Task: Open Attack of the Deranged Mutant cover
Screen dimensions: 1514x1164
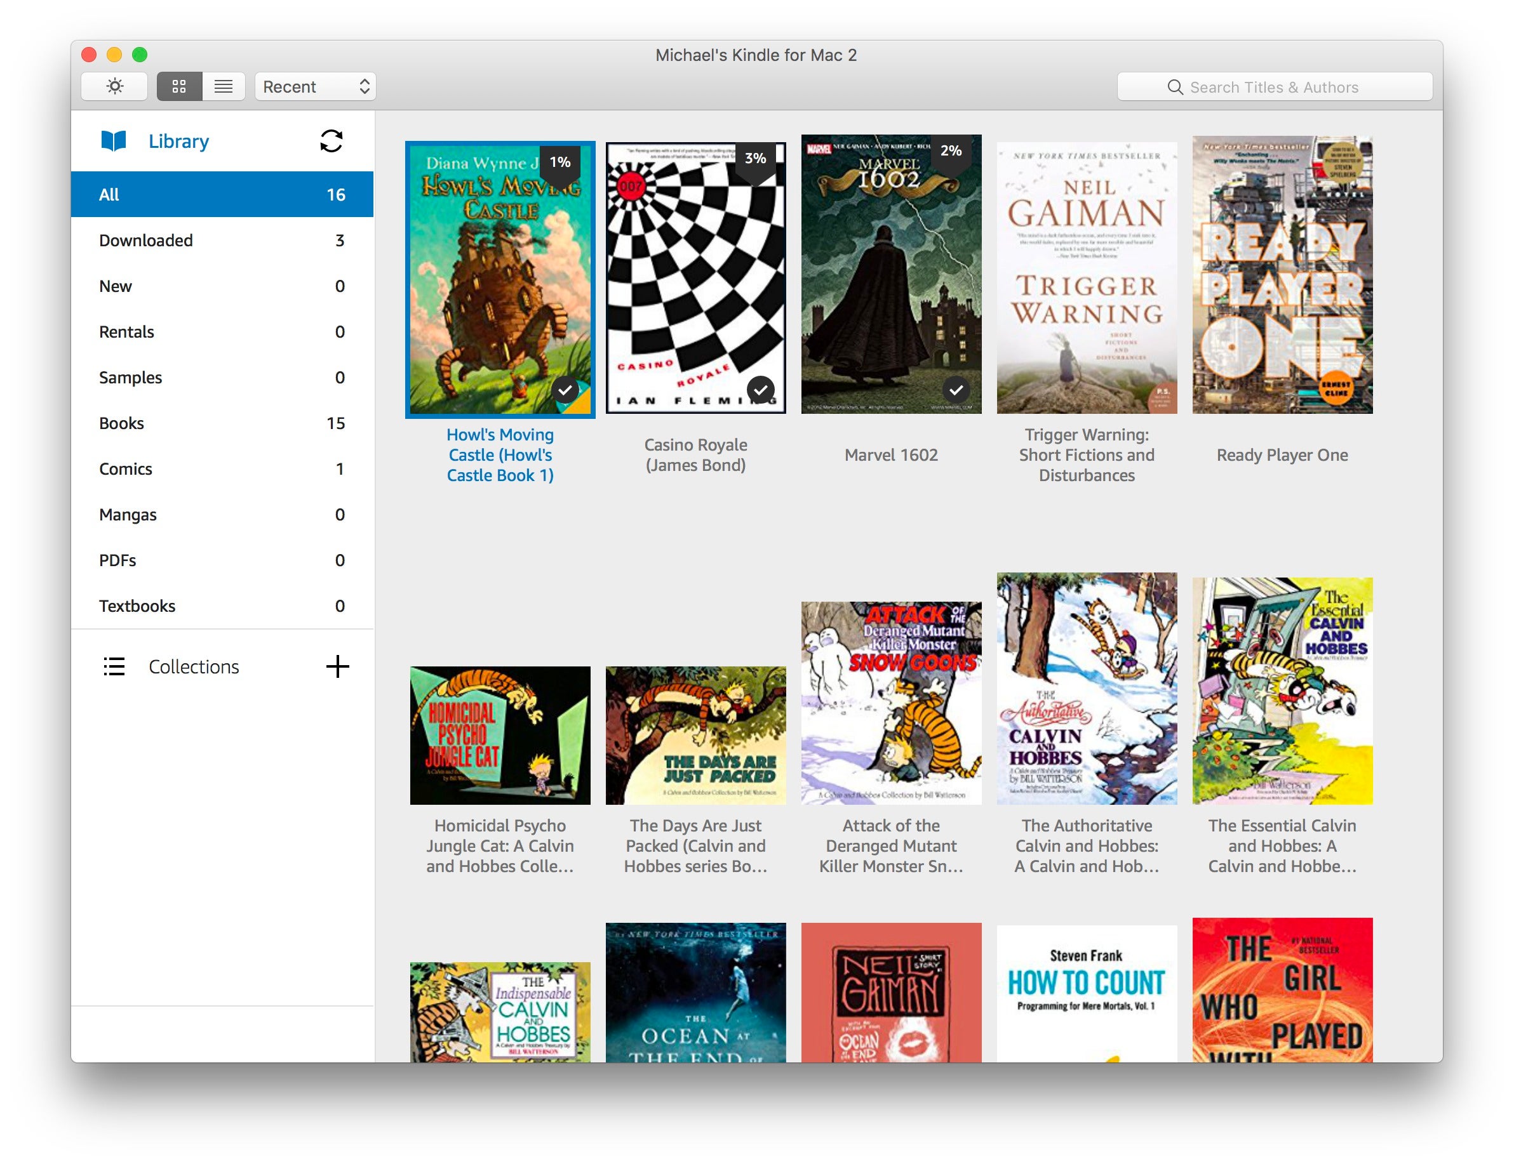Action: tap(892, 703)
